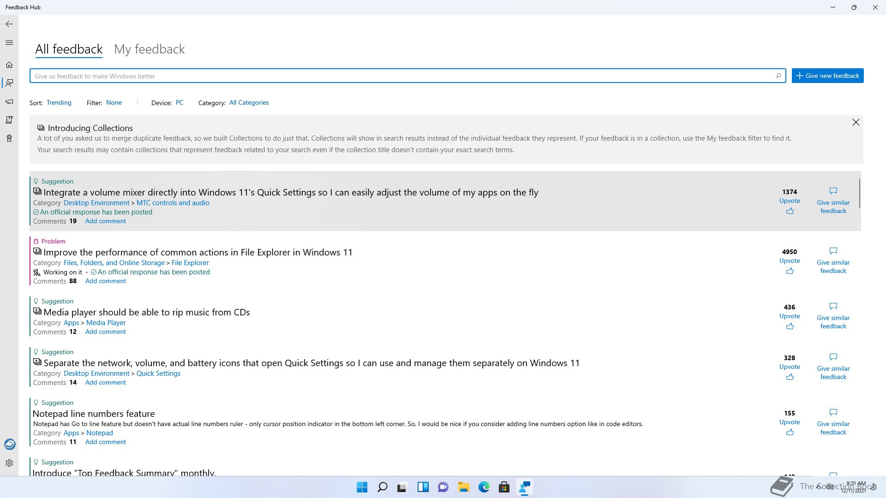Open Settings gear in sidebar
The image size is (886, 498).
pos(9,463)
